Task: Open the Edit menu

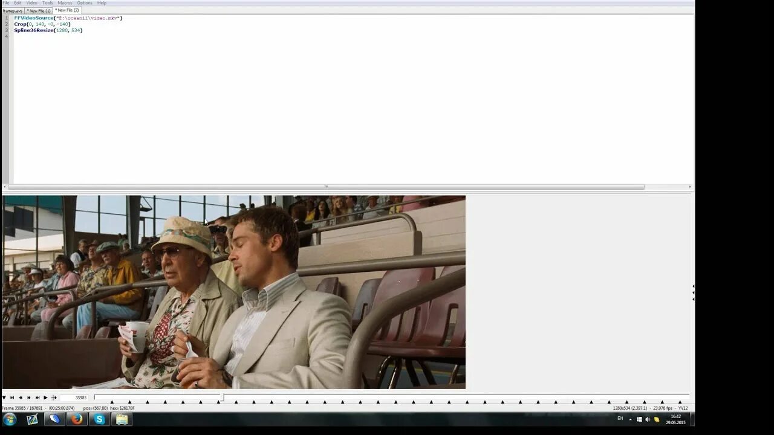Action: [x=18, y=3]
